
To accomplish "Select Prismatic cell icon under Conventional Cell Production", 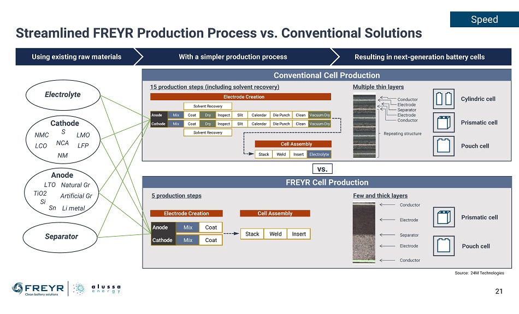I will [x=445, y=123].
